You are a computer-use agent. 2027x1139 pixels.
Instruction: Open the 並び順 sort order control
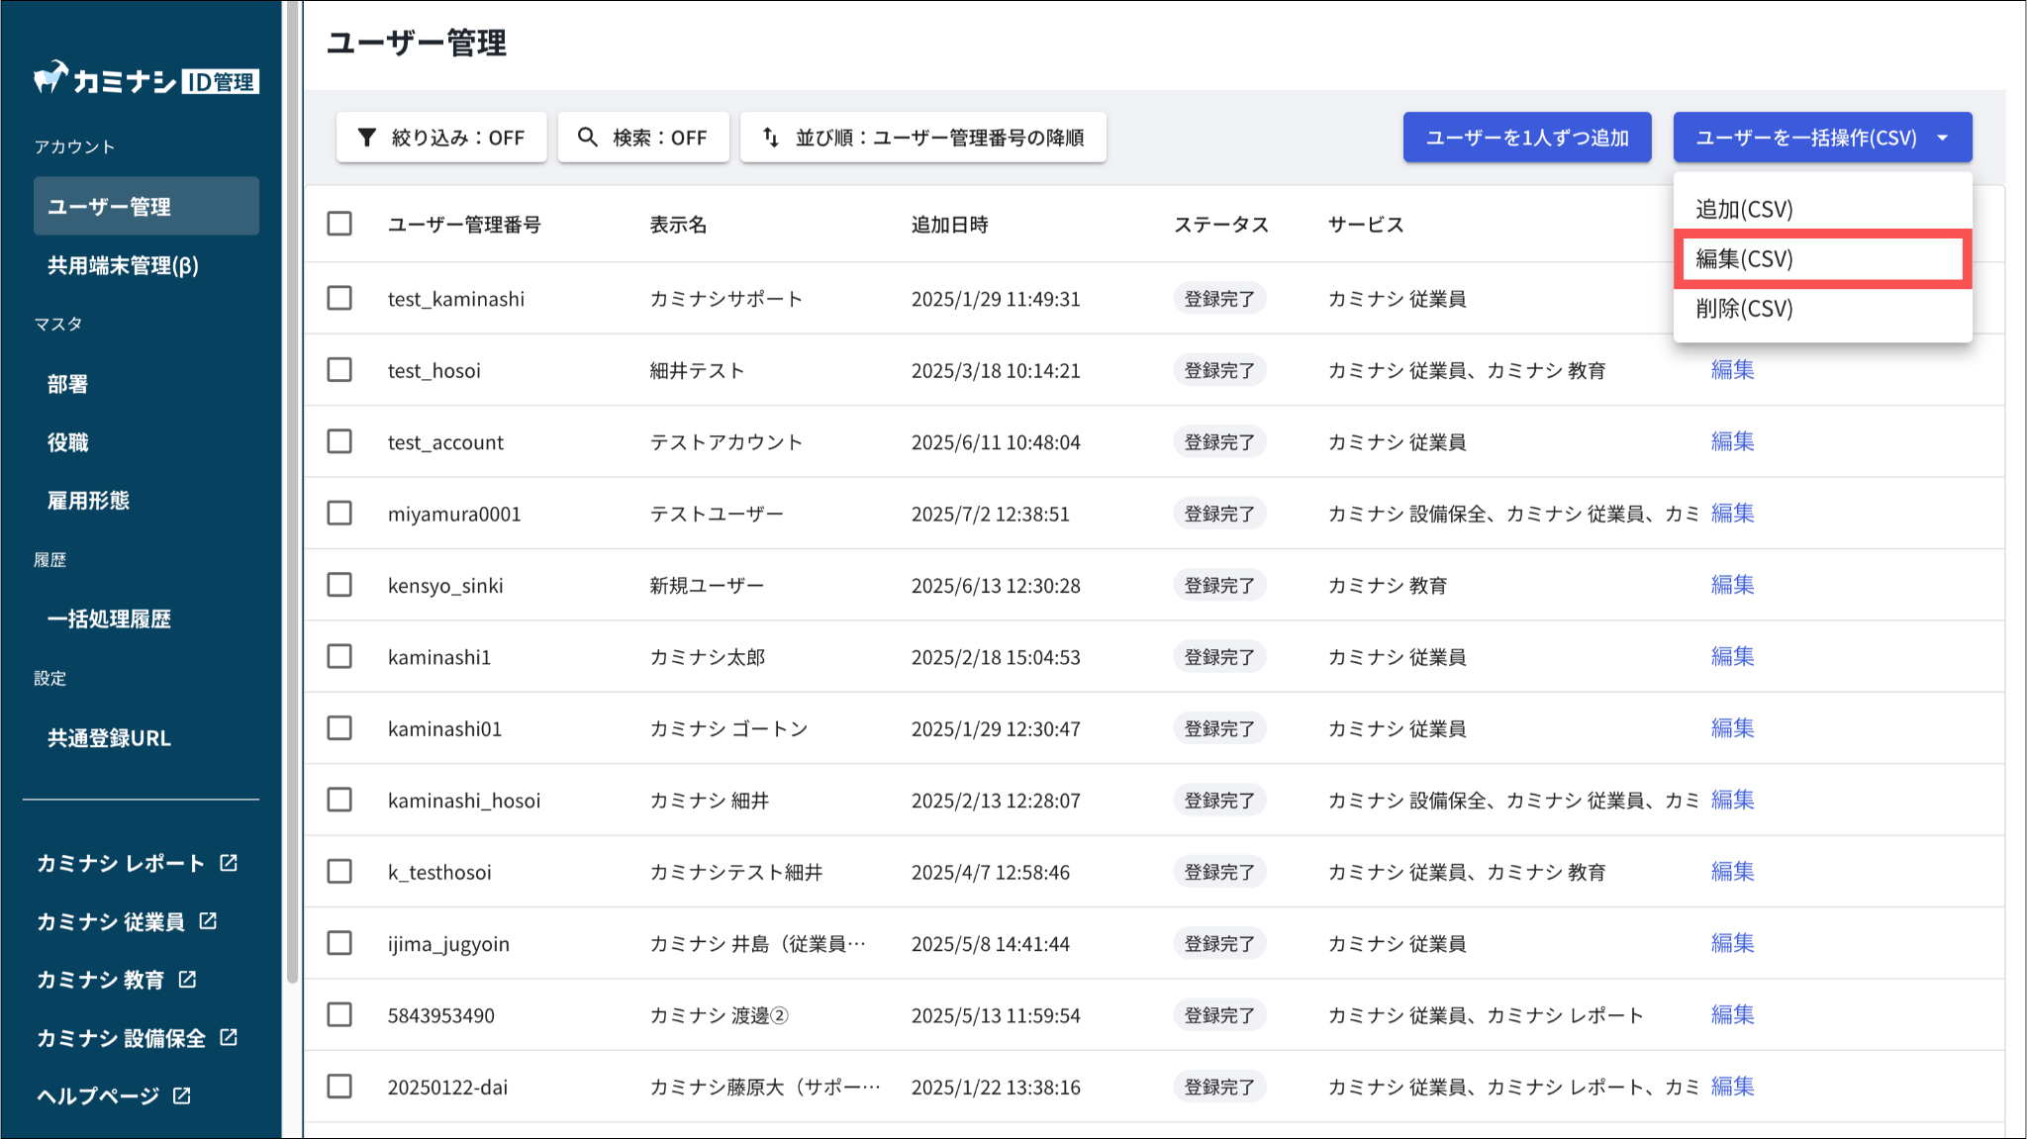923,137
